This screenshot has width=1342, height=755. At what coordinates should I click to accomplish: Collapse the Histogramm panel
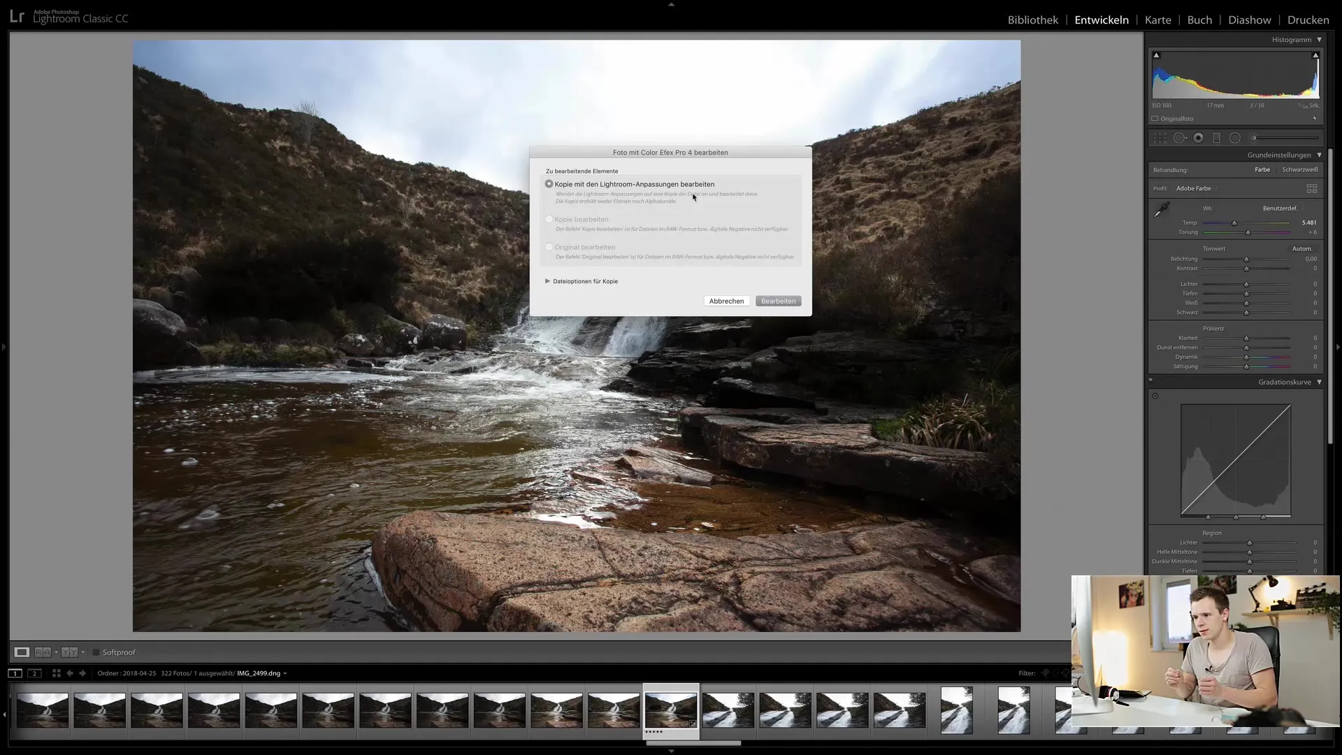pyautogui.click(x=1320, y=40)
